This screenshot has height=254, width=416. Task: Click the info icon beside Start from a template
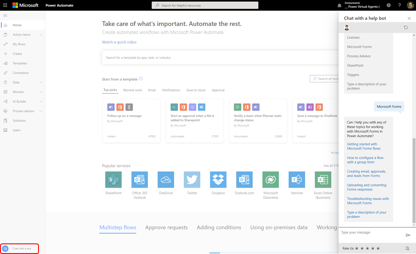click(x=141, y=79)
